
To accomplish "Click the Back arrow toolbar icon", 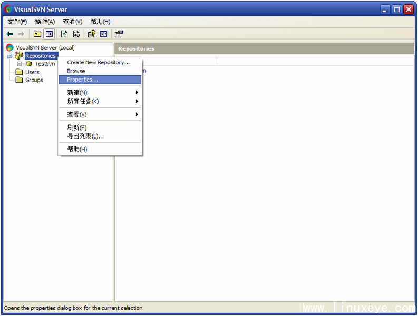I will click(10, 34).
